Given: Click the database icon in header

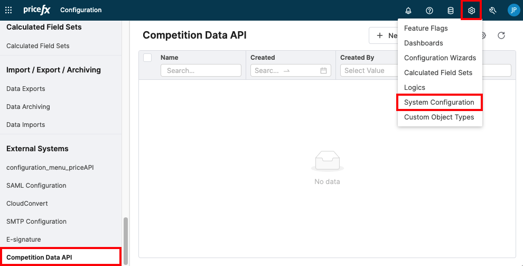Looking at the screenshot, I should point(451,11).
